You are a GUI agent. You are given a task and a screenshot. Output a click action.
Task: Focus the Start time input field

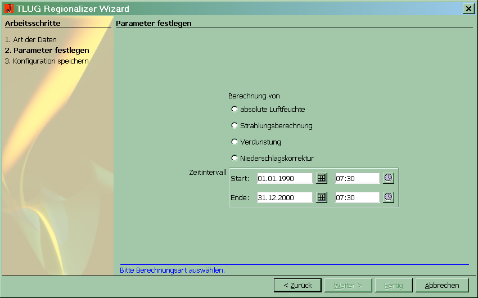point(357,178)
